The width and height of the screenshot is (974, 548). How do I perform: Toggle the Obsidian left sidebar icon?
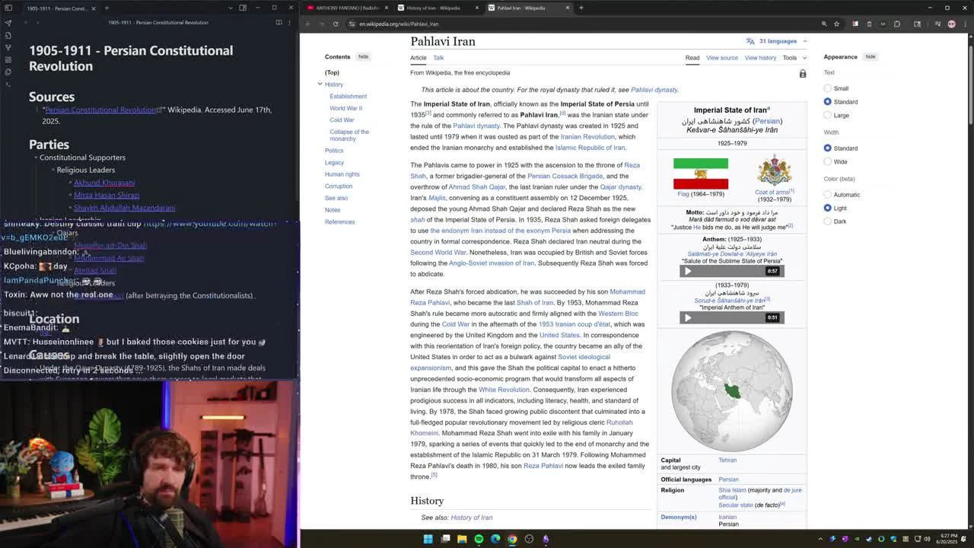coord(8,8)
